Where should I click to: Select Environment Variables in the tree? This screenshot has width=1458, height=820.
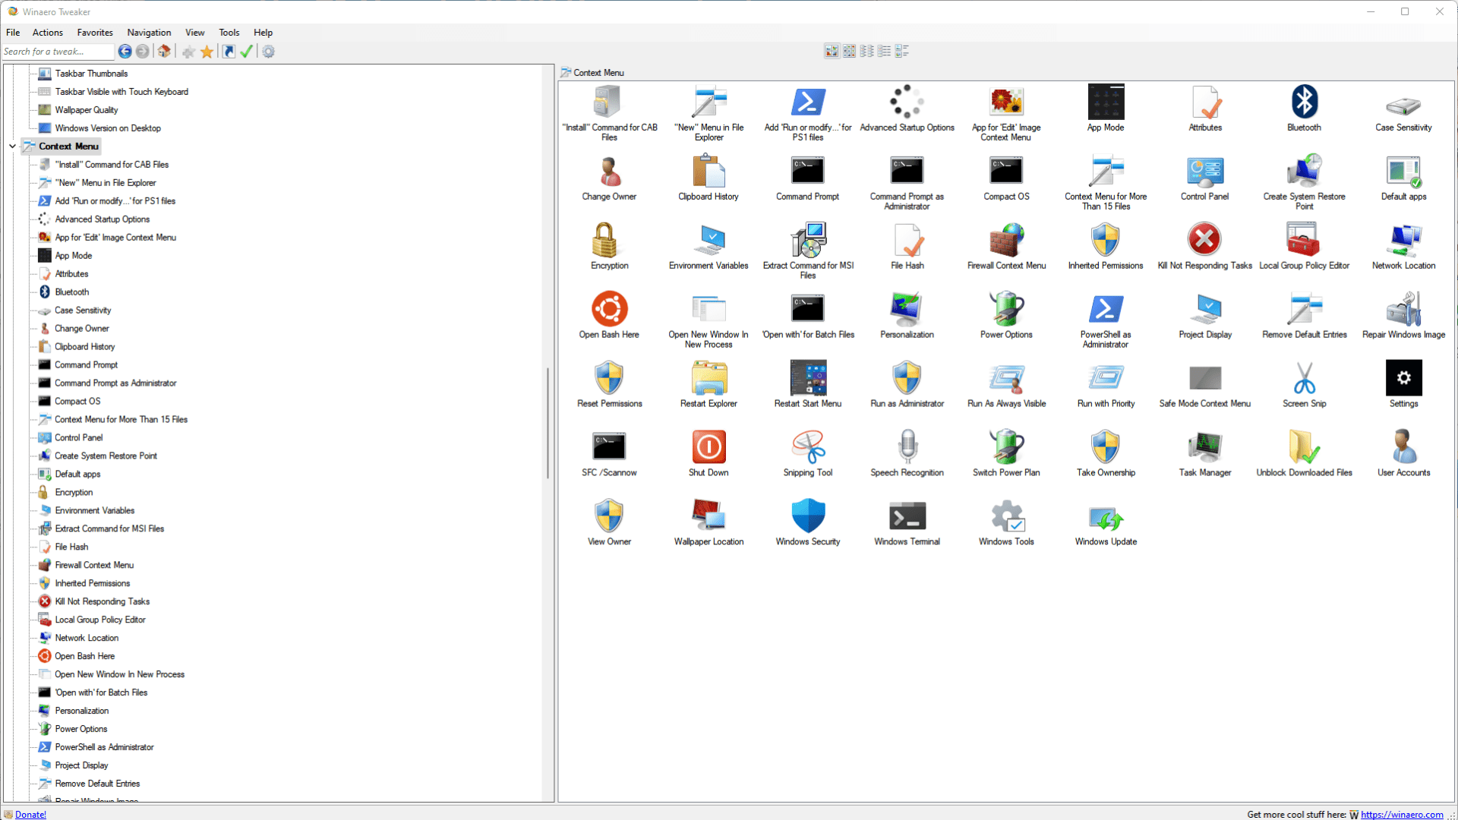(x=94, y=511)
